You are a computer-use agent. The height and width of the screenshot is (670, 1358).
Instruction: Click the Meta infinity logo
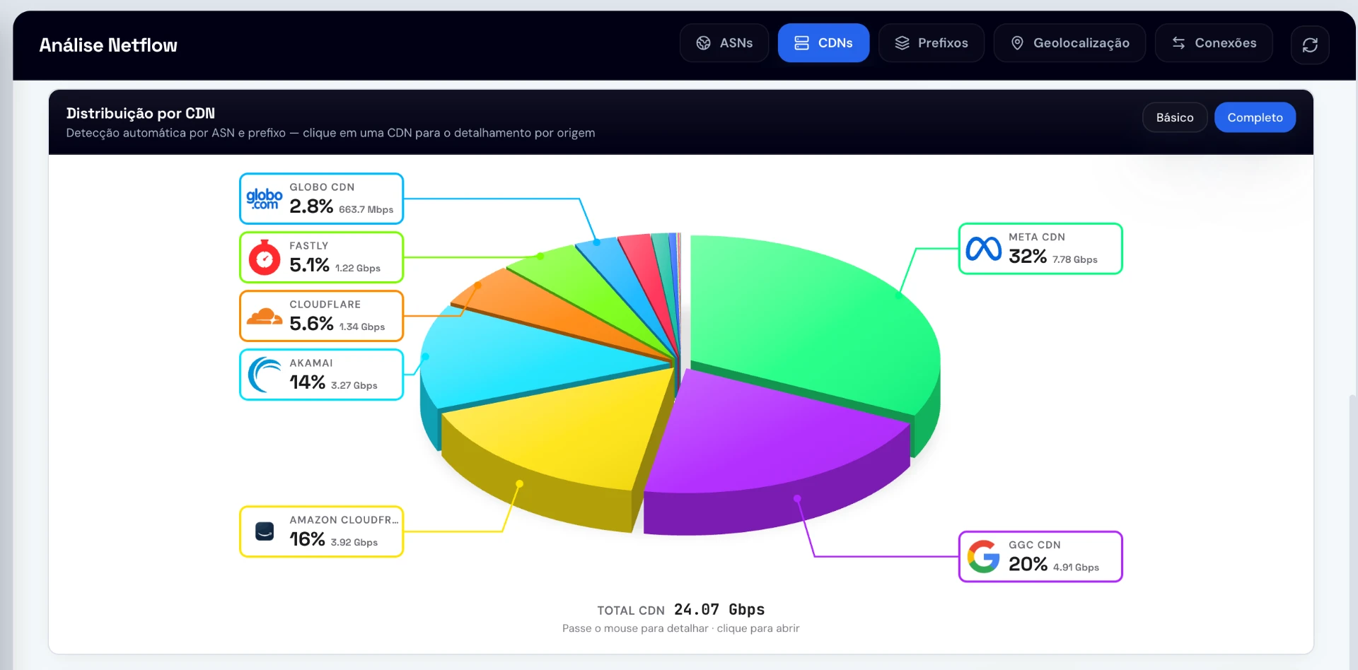tap(984, 249)
